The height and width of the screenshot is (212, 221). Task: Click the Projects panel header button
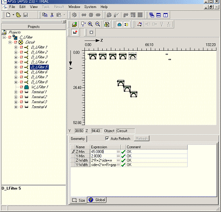pos(34,26)
